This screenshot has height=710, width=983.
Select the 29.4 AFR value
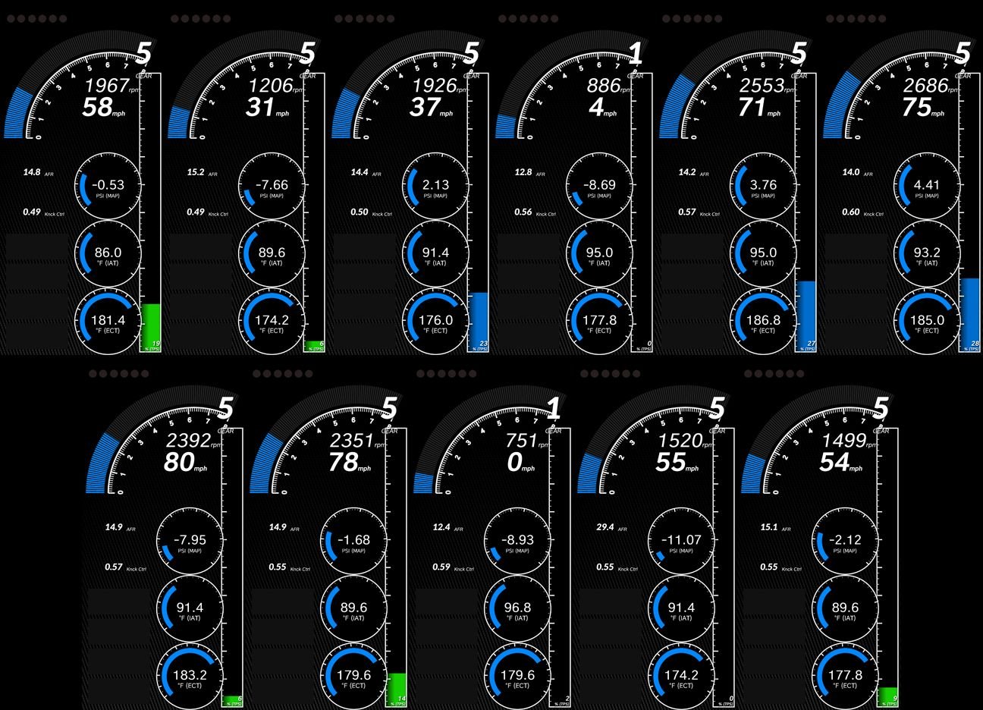(606, 527)
